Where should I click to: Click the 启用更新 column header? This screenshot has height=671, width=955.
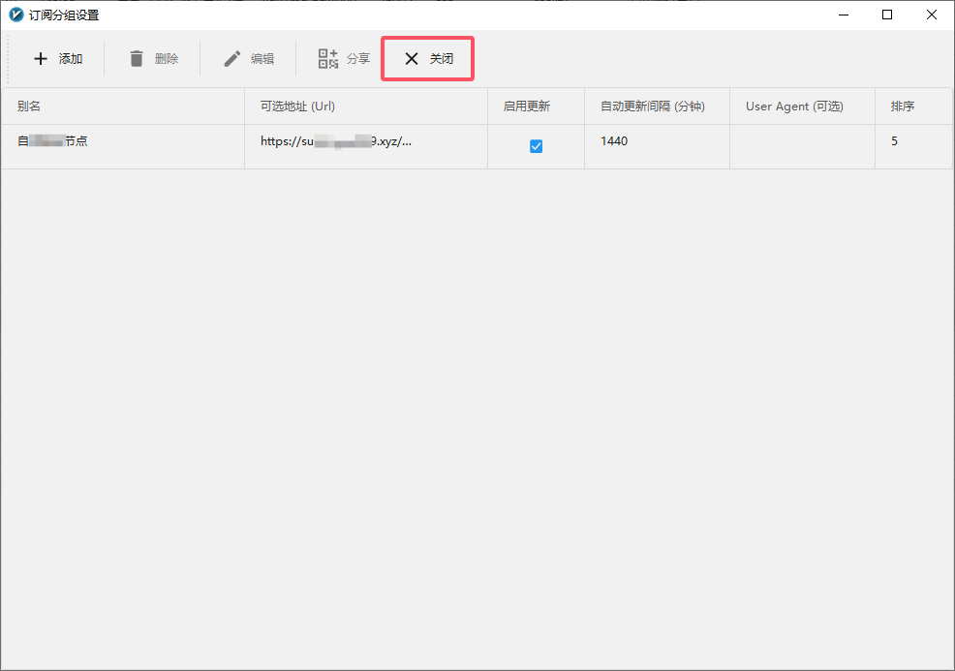click(x=536, y=106)
